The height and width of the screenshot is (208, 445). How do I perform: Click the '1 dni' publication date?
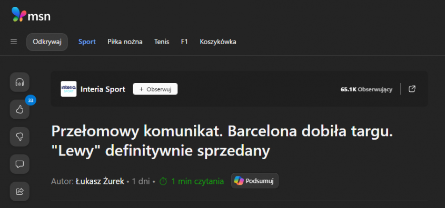[141, 181]
